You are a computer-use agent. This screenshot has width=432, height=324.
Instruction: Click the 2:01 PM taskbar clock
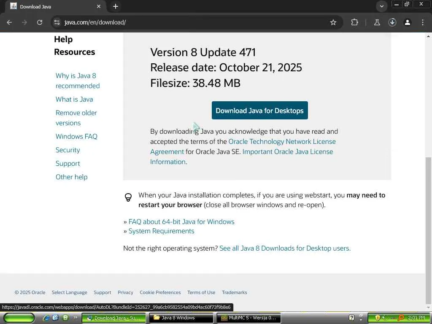[x=416, y=318]
